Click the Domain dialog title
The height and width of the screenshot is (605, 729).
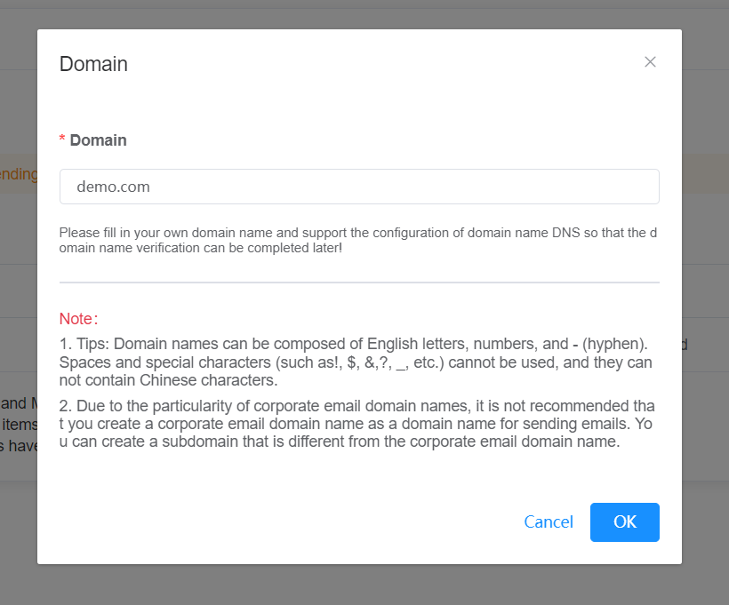pyautogui.click(x=93, y=64)
